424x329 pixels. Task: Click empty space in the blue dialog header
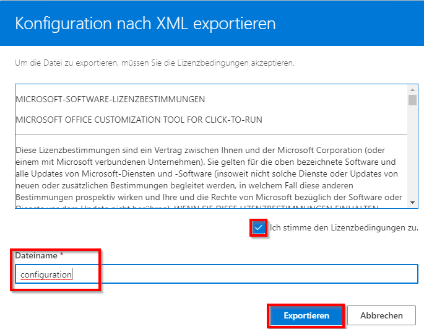[359, 24]
